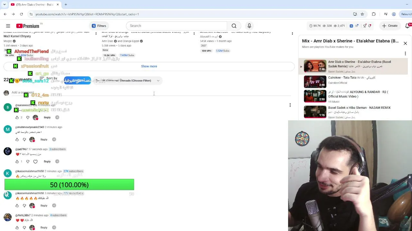Go back in browser history
Image resolution: width=412 pixels, height=231 pixels.
(5, 14)
